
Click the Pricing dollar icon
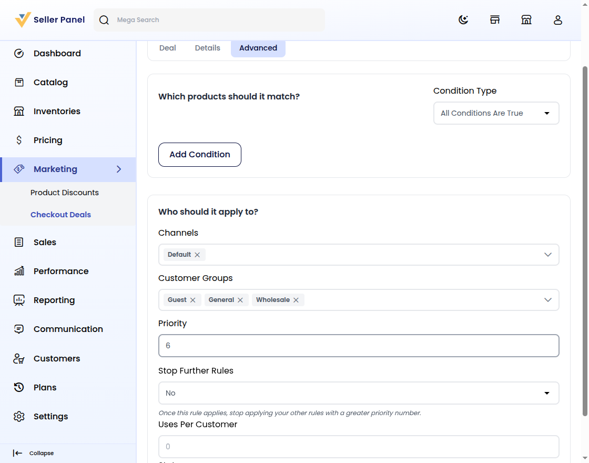click(19, 140)
